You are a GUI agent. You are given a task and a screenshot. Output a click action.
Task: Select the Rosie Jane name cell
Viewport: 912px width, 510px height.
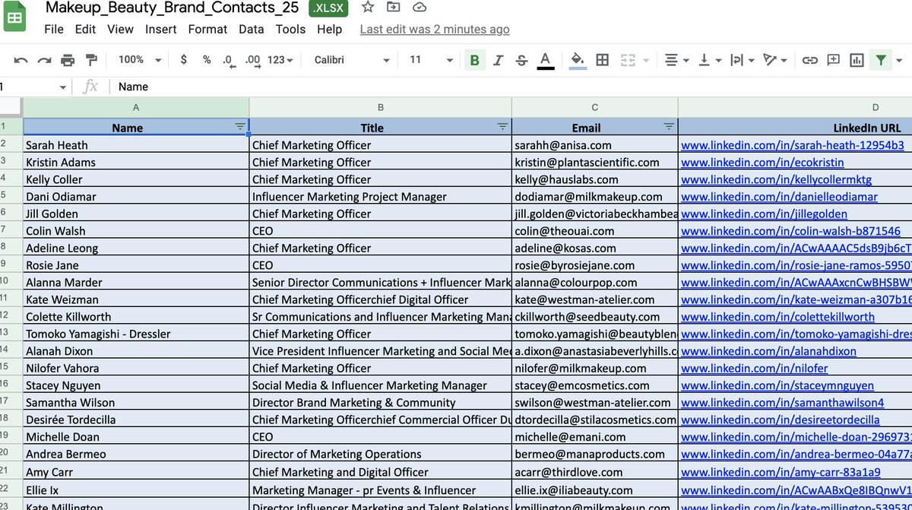pos(136,265)
